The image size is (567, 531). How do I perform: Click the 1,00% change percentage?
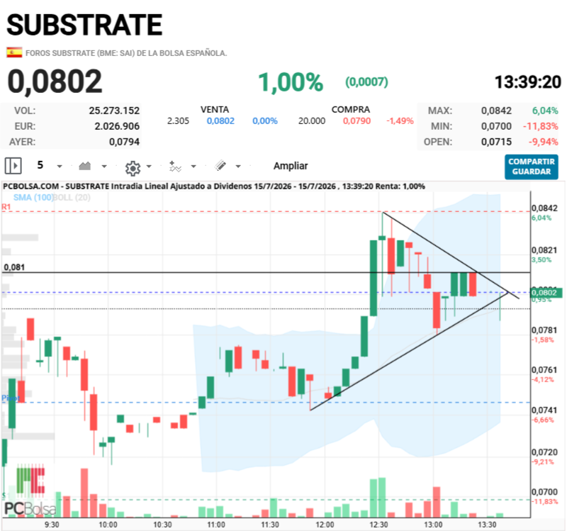[291, 82]
